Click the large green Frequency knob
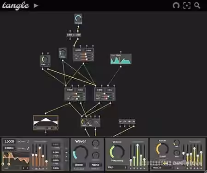The height and width of the screenshot is (173, 207). [x=117, y=151]
